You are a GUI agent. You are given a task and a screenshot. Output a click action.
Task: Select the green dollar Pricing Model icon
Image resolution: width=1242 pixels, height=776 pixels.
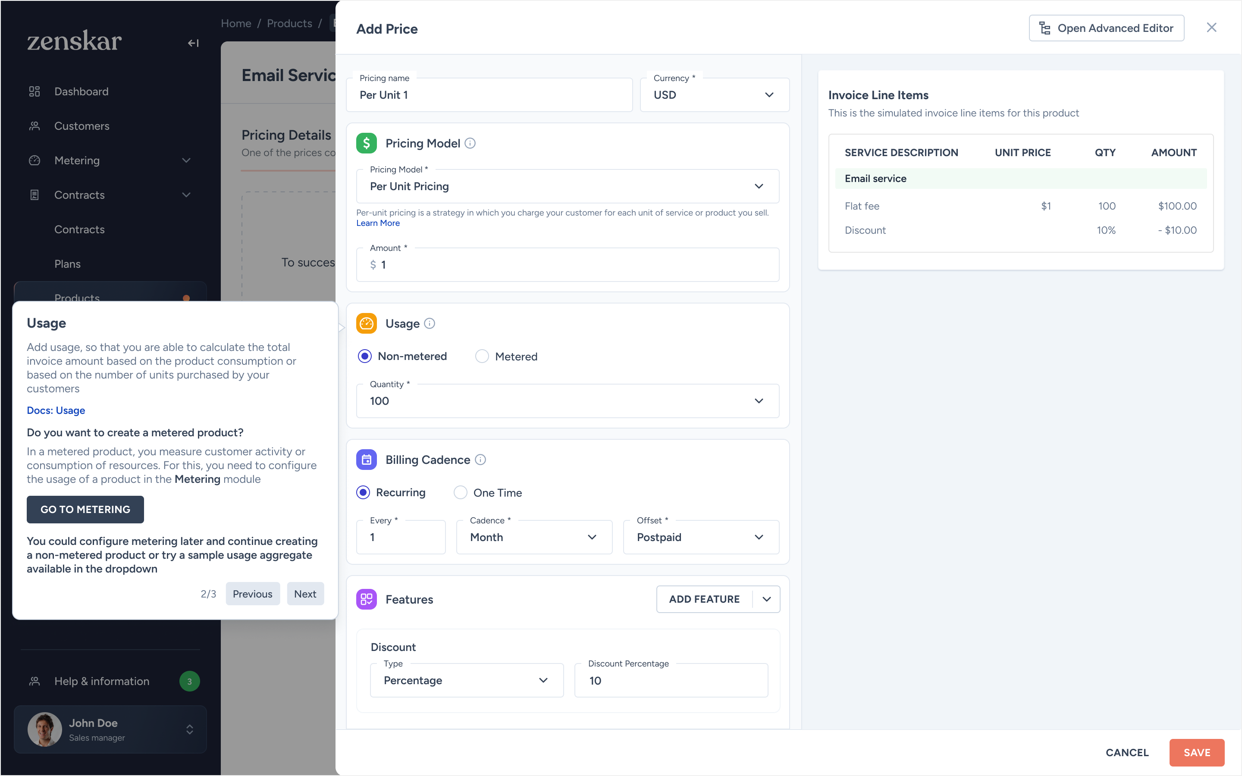pyautogui.click(x=367, y=143)
